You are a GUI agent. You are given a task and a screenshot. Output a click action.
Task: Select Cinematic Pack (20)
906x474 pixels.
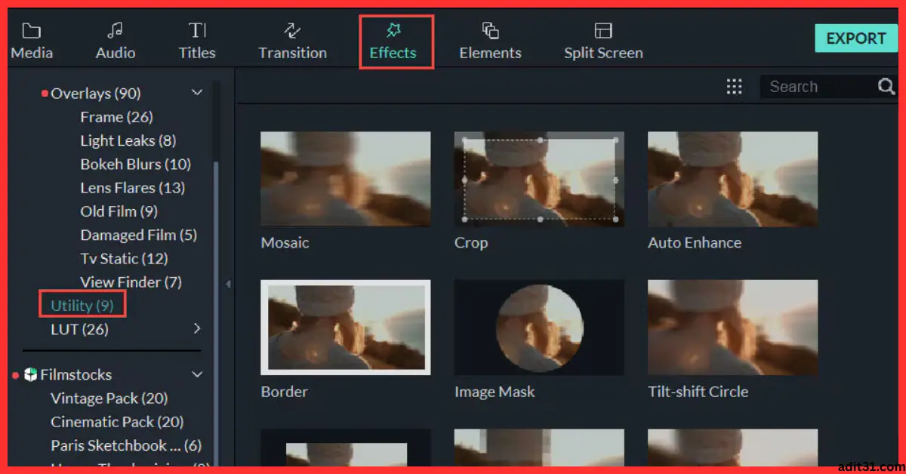pyautogui.click(x=117, y=422)
